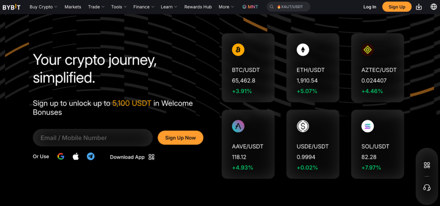Click the 5,100 USDT bonus text
This screenshot has width=440, height=206.
tap(131, 103)
